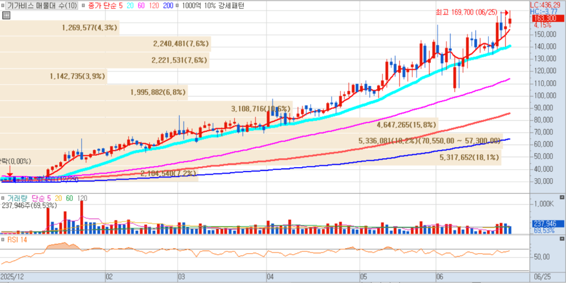Click the 2,221,531(7.6%) volume profile bar

105,60
